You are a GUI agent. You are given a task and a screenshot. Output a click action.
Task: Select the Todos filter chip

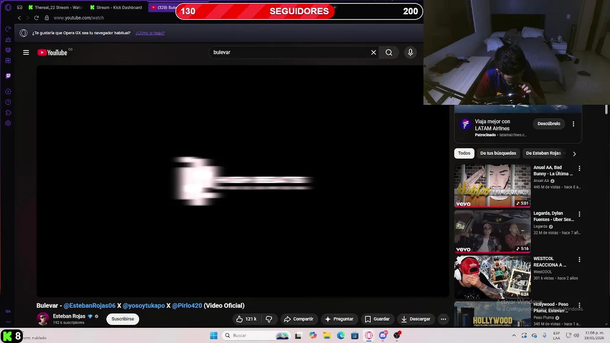tap(464, 153)
